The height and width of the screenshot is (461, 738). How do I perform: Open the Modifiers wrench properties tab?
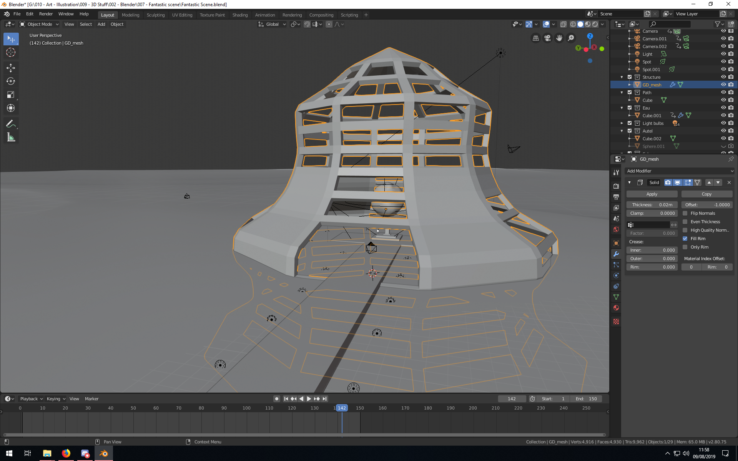click(616, 254)
